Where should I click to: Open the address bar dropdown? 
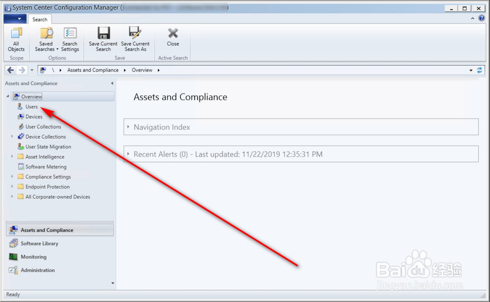[470, 70]
